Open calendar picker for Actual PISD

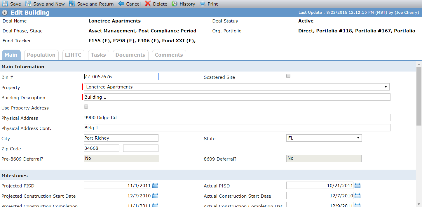pyautogui.click(x=358, y=185)
